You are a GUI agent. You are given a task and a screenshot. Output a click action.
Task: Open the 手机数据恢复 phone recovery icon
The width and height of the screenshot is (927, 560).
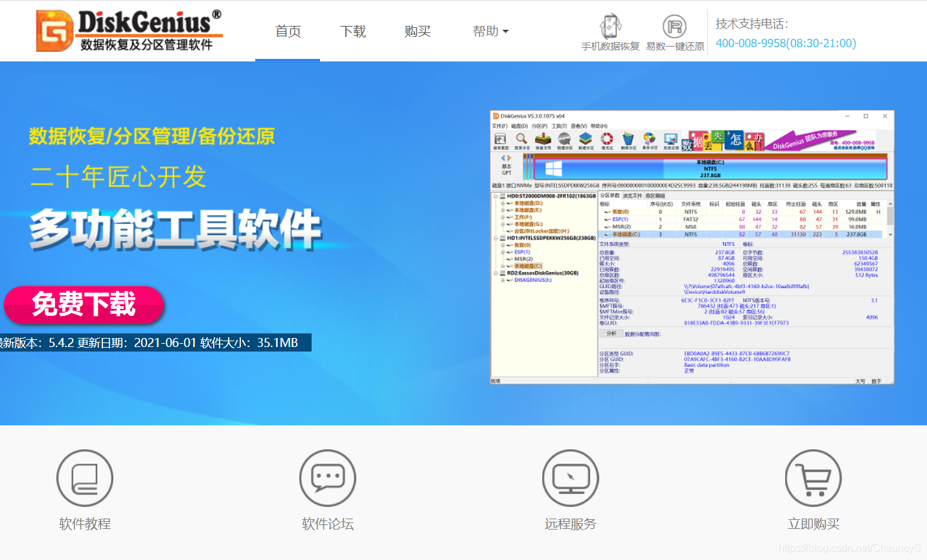(610, 27)
